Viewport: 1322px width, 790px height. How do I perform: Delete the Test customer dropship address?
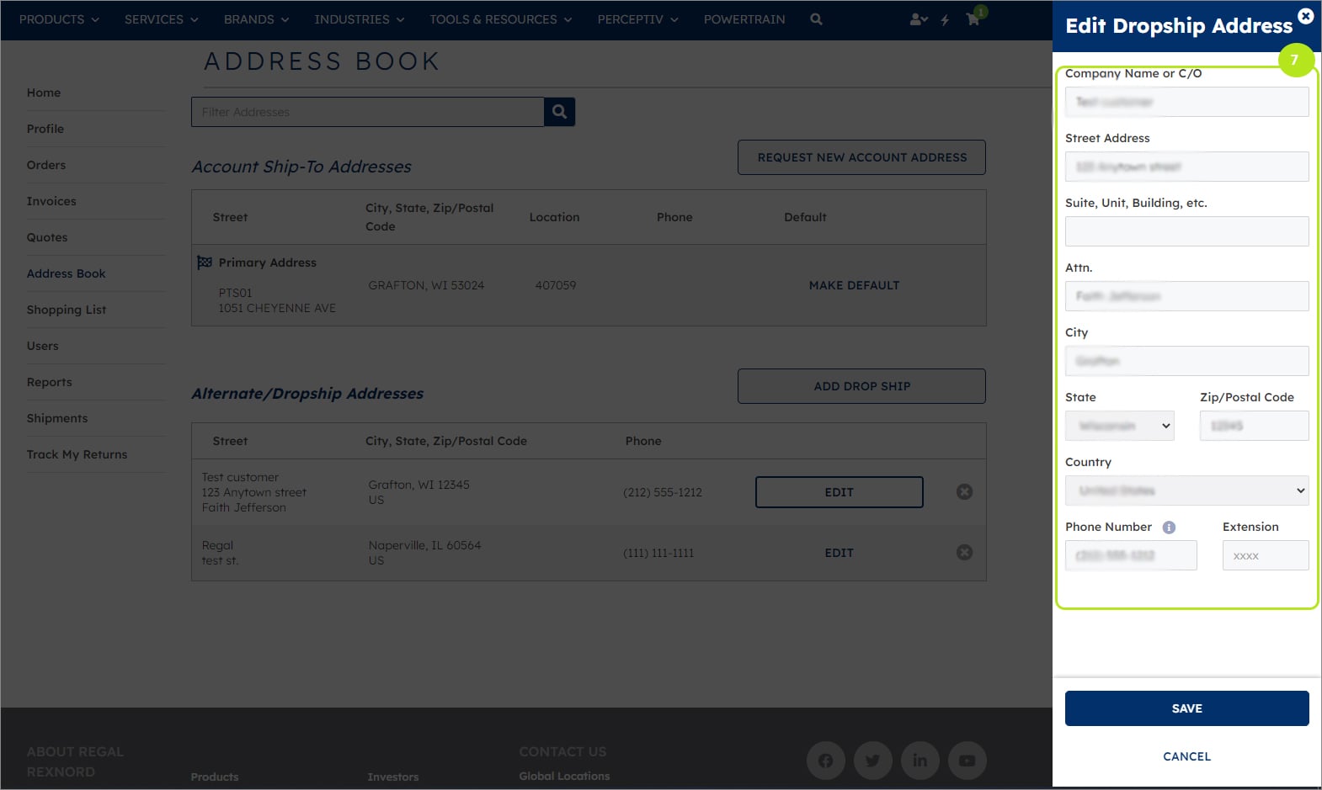pos(965,492)
